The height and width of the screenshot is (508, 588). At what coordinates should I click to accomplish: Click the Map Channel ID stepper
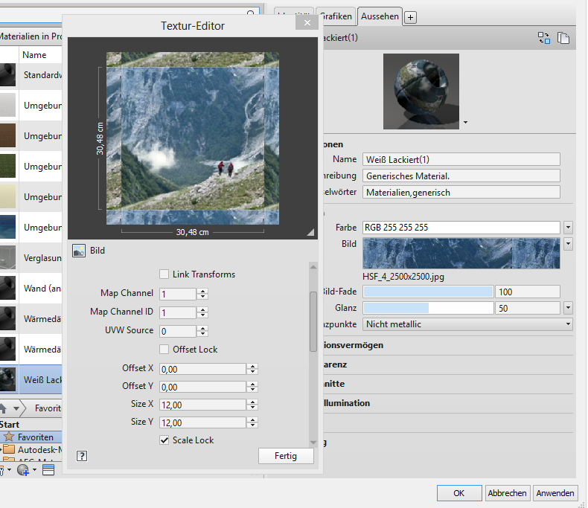click(202, 312)
